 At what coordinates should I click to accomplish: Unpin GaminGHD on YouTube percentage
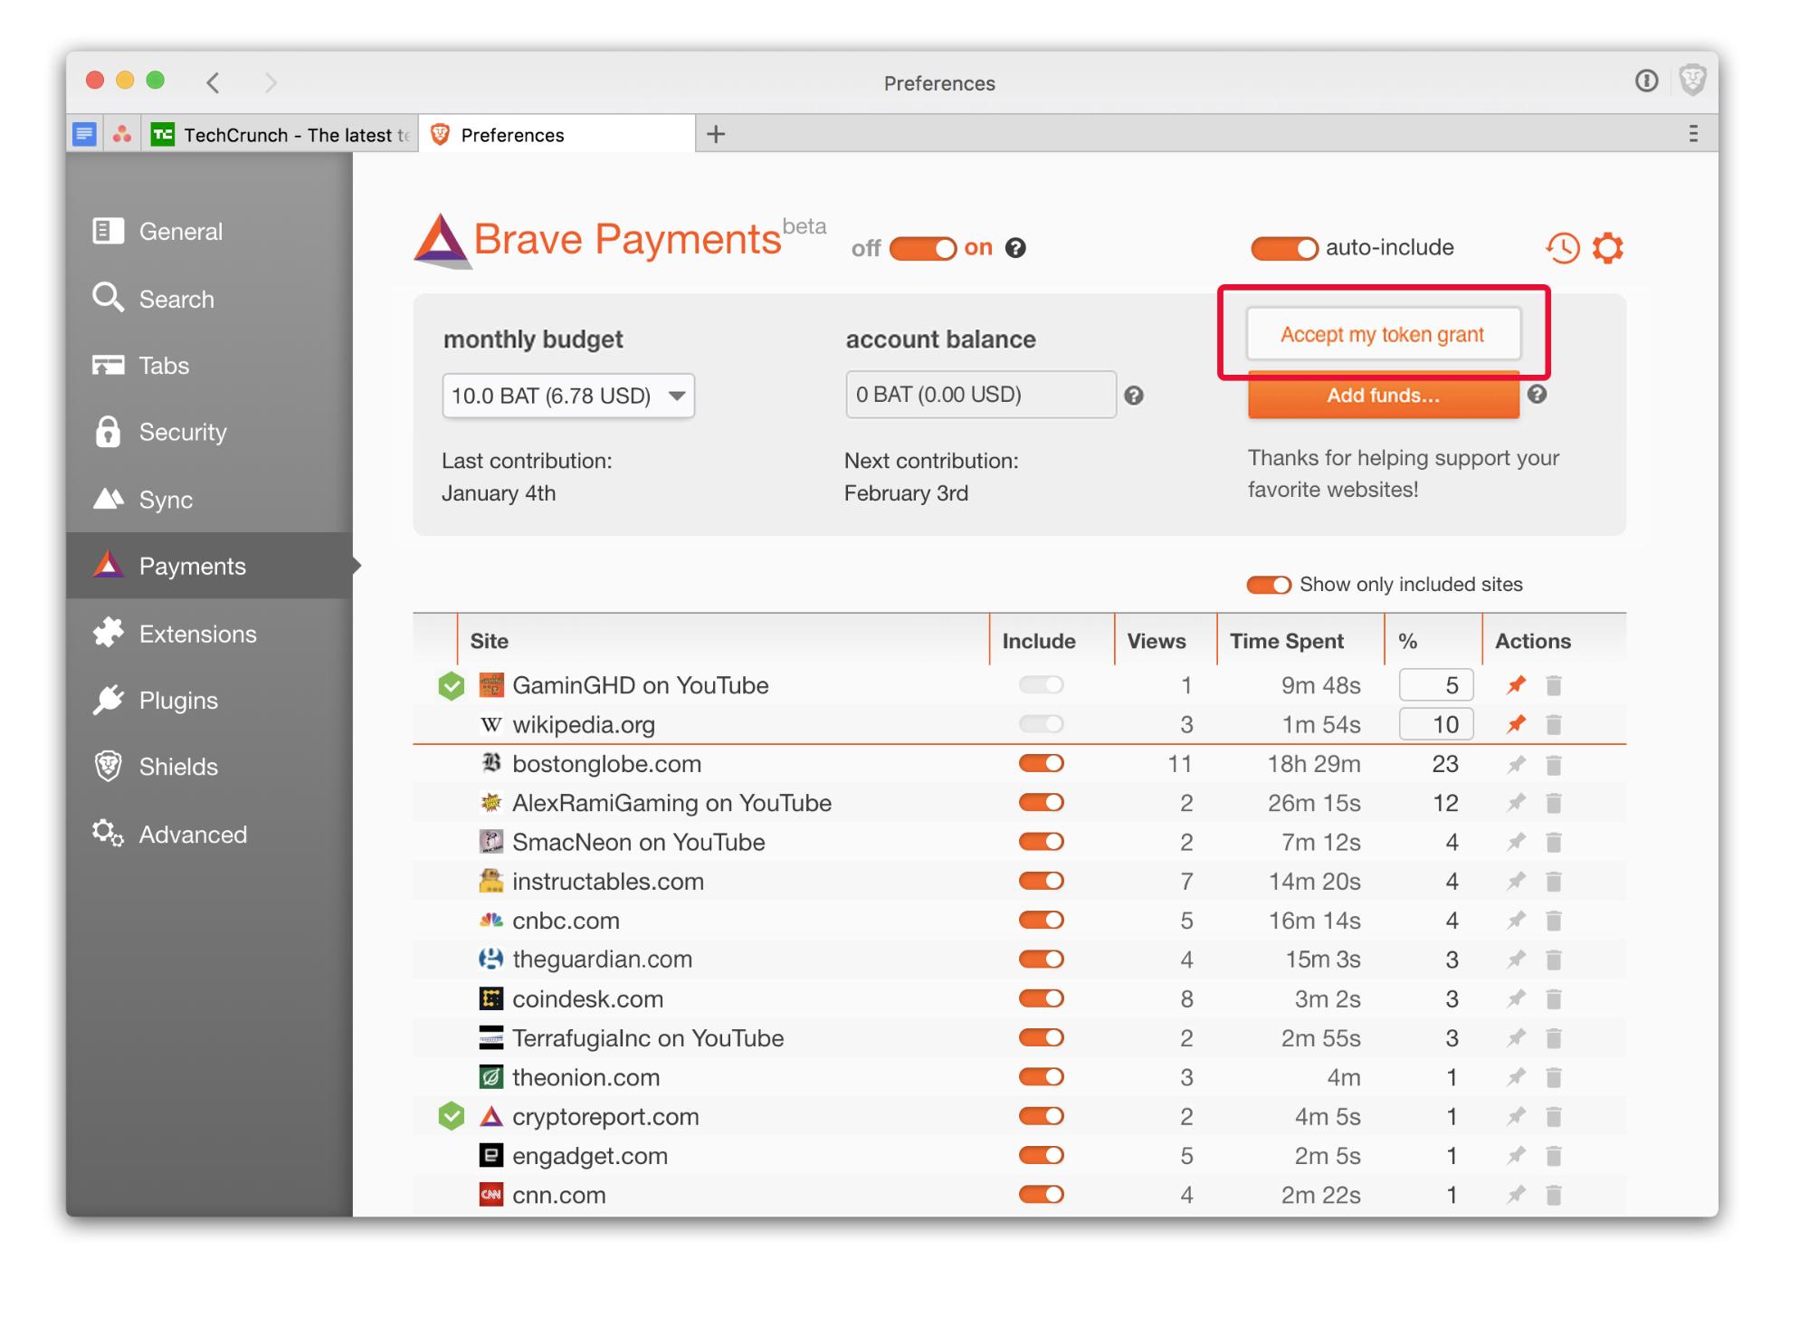coord(1516,685)
